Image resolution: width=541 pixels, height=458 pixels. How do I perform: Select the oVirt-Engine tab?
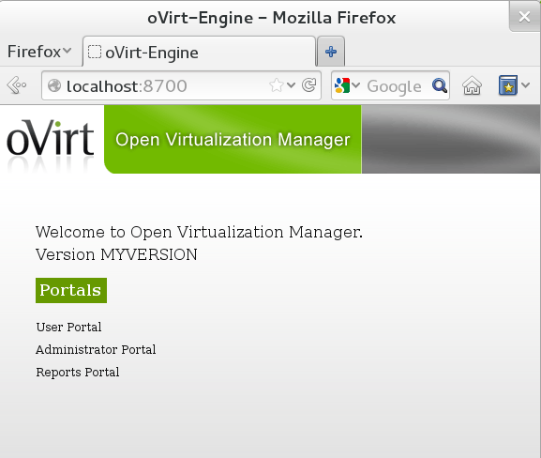click(199, 52)
